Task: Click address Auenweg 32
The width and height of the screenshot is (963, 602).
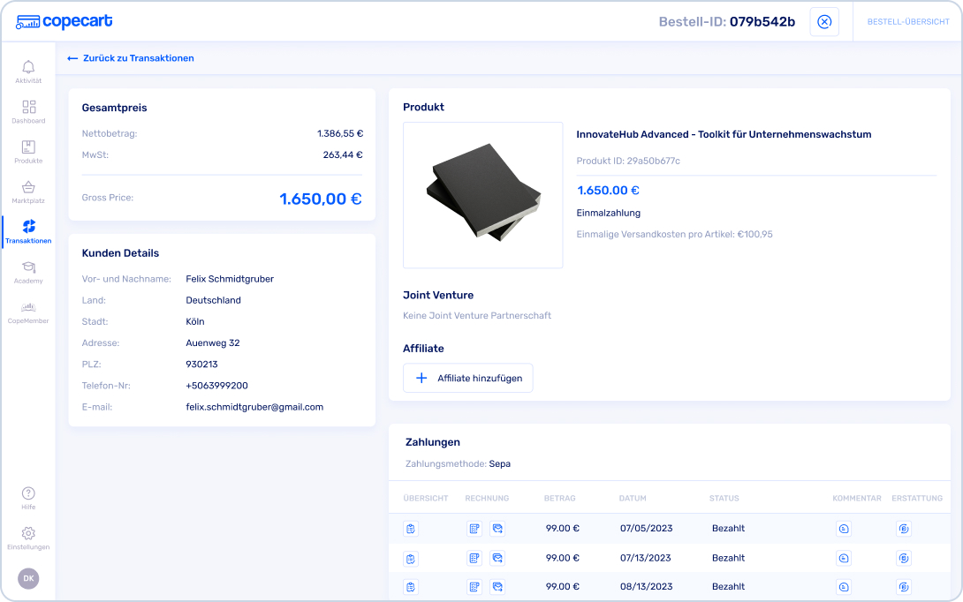Action: 213,343
